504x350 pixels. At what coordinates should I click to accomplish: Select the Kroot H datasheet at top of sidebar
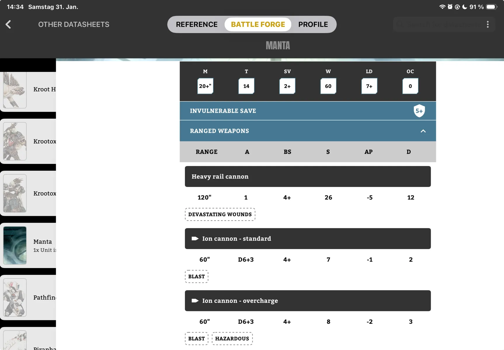(15, 90)
